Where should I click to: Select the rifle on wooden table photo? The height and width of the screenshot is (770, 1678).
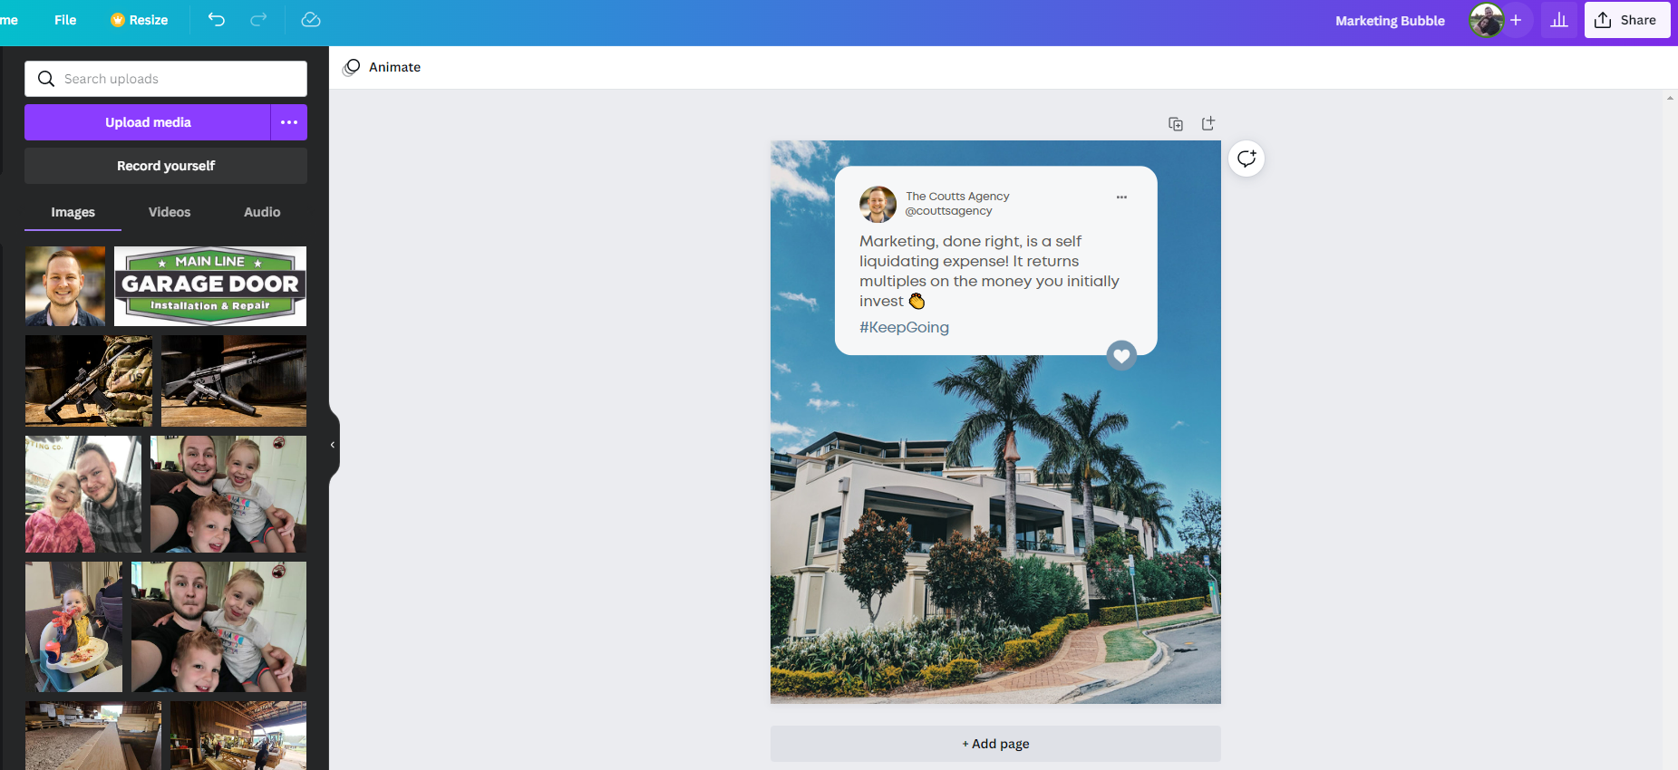tap(234, 380)
